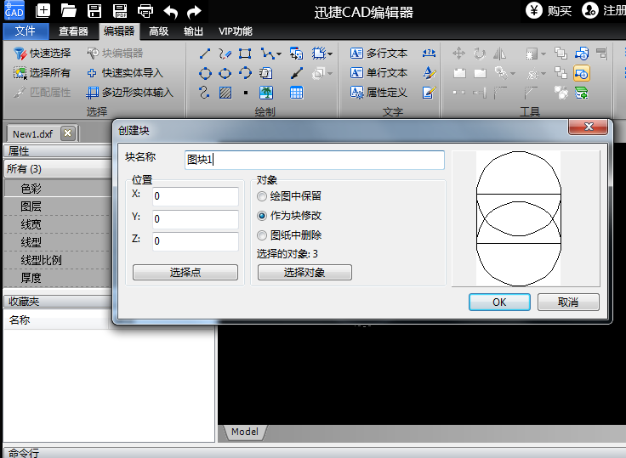Click the Table grid icon

(296, 93)
